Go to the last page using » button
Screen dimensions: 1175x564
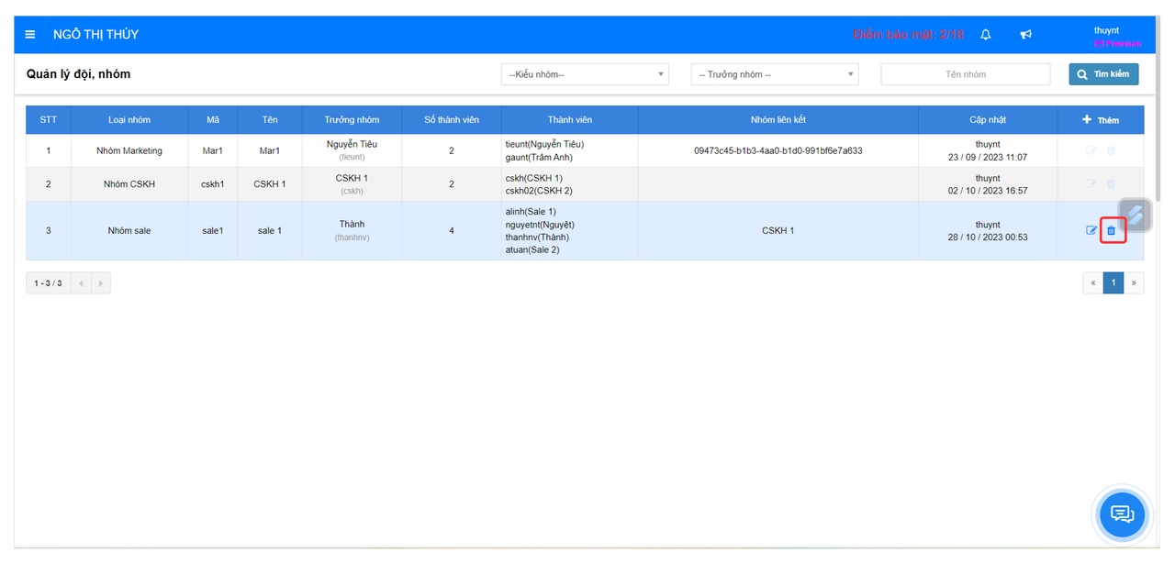(1134, 283)
